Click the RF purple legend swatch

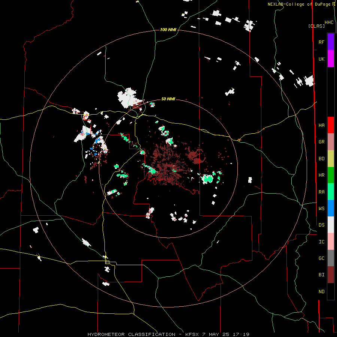[331, 42]
